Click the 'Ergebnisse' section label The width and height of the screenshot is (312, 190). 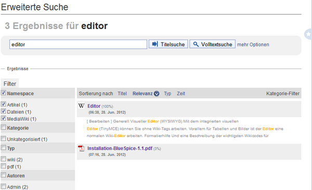pos(18,69)
